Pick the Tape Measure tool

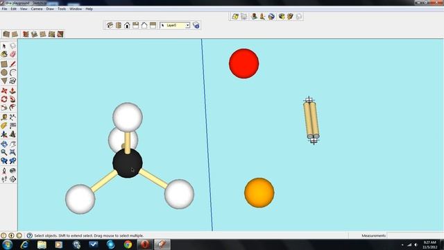pyautogui.click(x=4, y=117)
